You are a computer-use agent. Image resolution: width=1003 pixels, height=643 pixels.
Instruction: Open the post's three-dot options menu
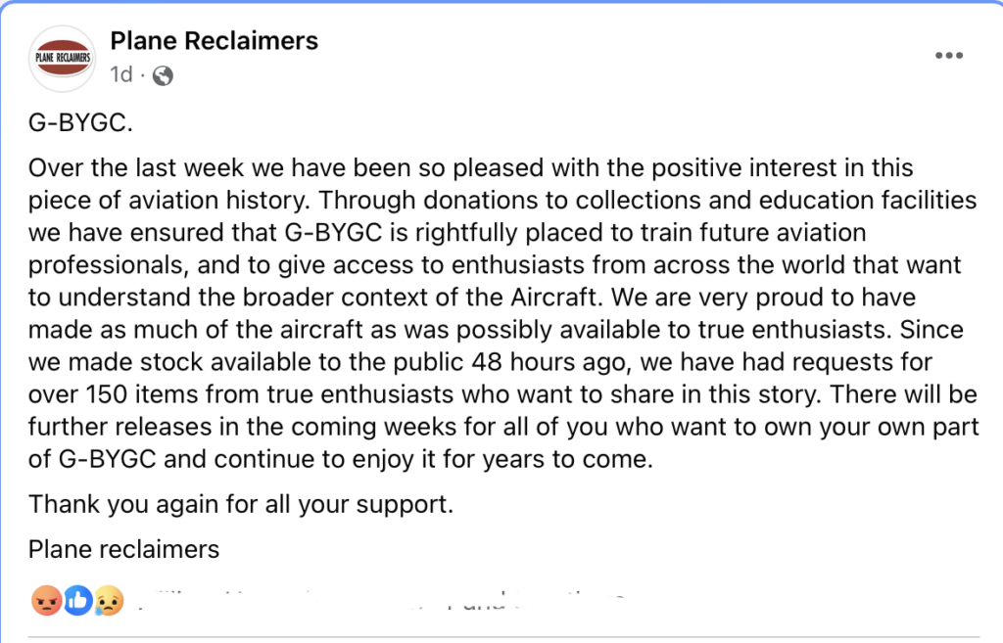pyautogui.click(x=948, y=56)
